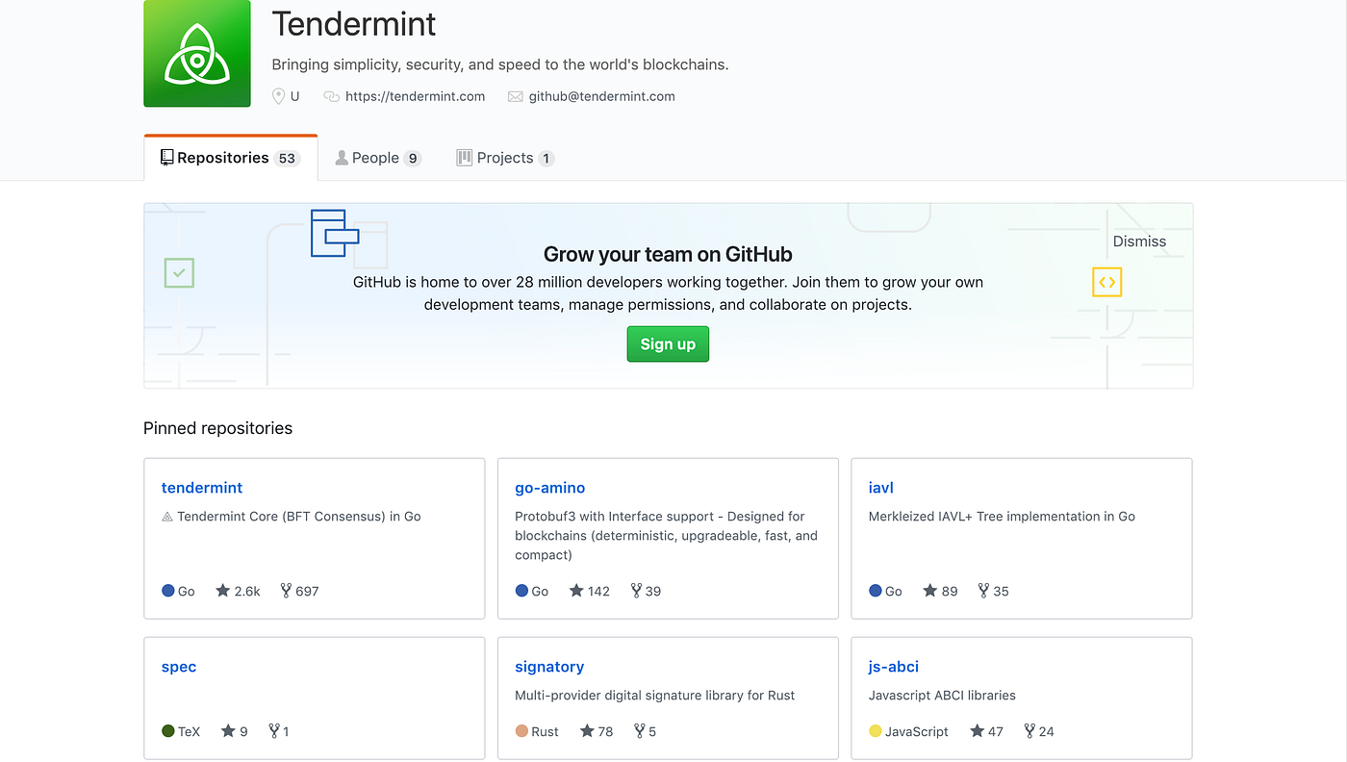The image size is (1347, 762).
Task: Click the person icon in People tab
Action: point(342,158)
